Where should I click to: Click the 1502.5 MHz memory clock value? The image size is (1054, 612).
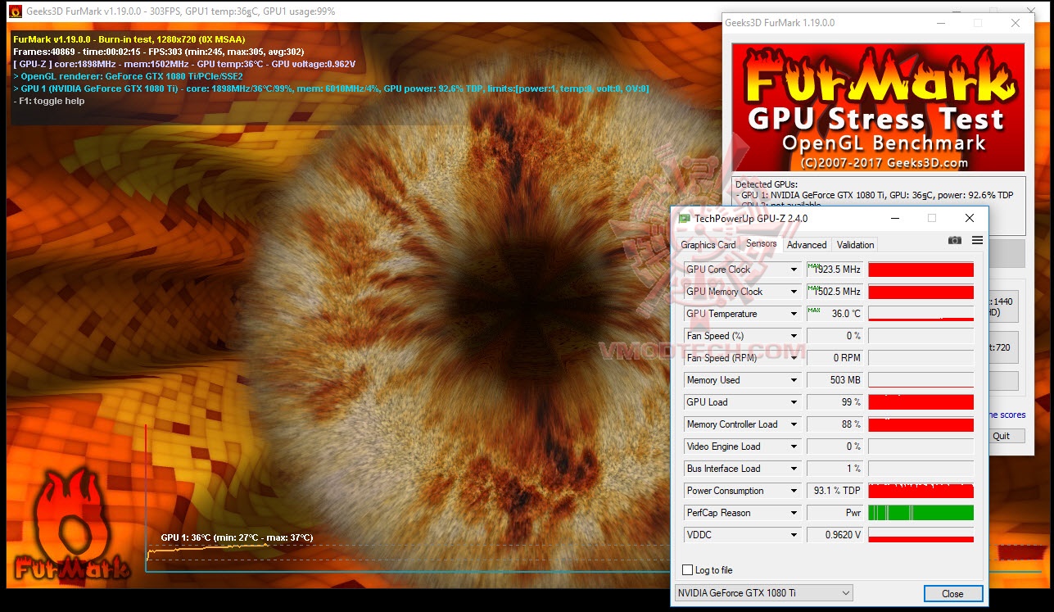click(835, 292)
